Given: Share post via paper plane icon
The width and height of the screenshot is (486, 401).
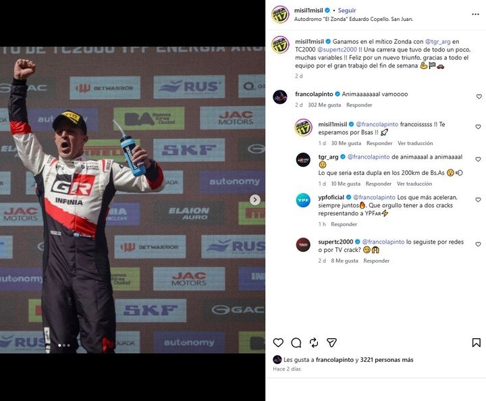Looking at the screenshot, I should (331, 342).
